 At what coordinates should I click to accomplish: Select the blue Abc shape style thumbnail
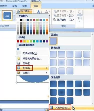point(7,16)
